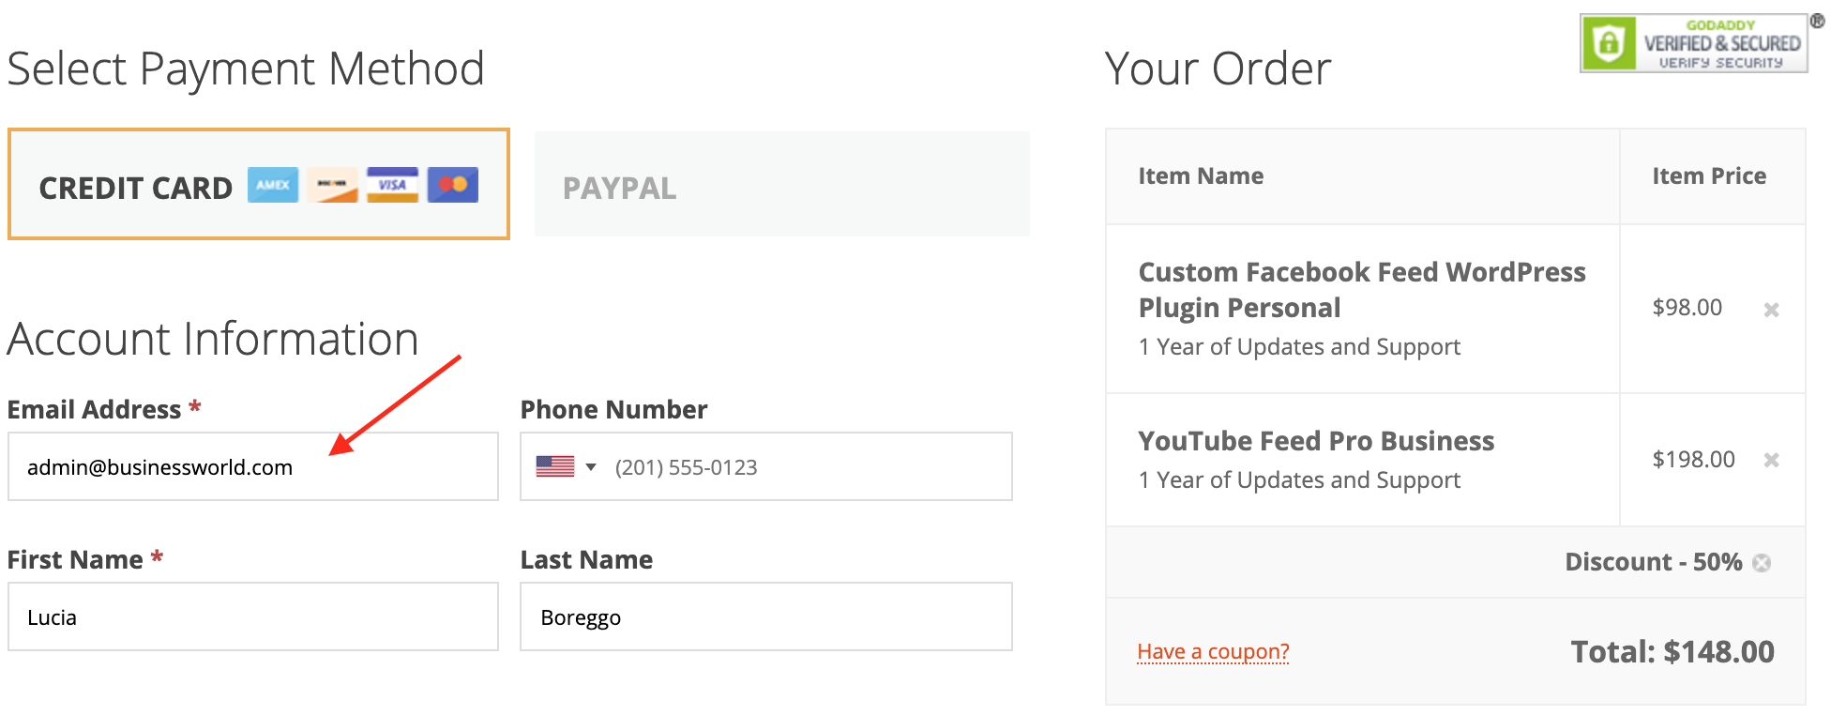The width and height of the screenshot is (1831, 715).
Task: Click the US flag icon
Action: tap(555, 466)
